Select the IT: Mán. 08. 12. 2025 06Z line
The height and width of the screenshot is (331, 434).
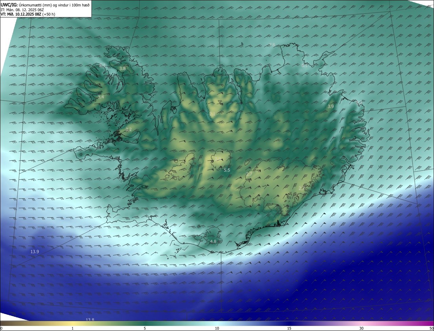point(22,10)
